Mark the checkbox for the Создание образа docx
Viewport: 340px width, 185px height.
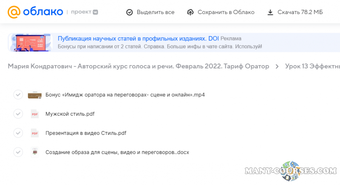(x=18, y=152)
